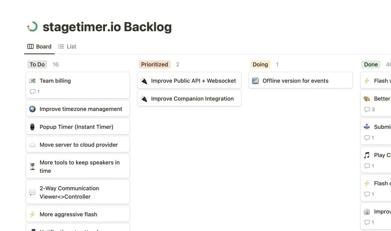Click the comment count on Team billing

(x=35, y=92)
